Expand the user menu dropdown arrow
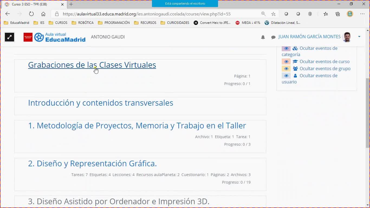Screen dimensions: 370x208 (359, 37)
